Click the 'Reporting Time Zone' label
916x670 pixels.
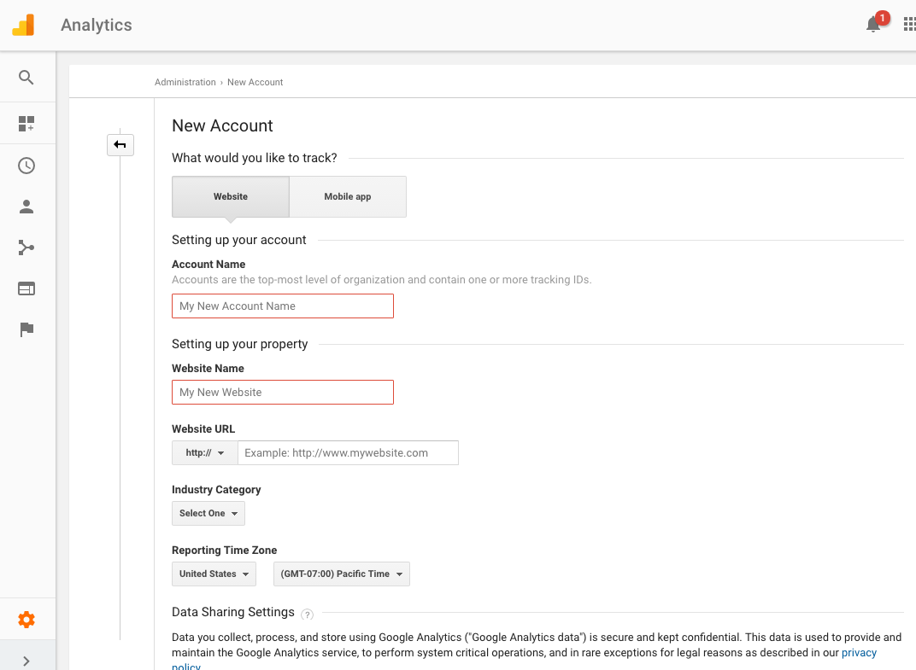225,551
